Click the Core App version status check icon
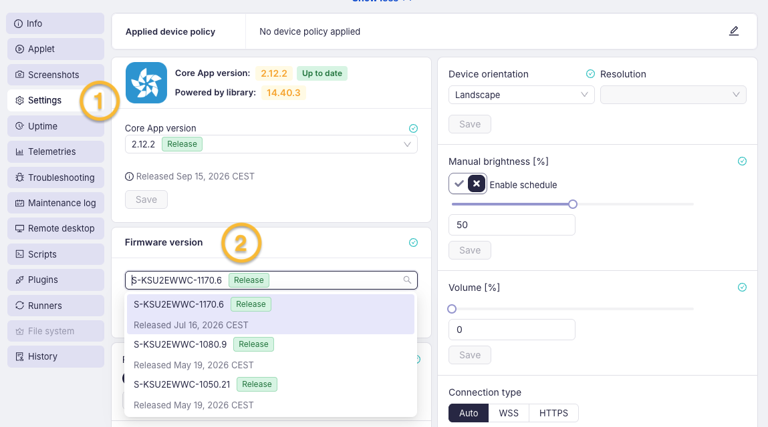 (413, 128)
